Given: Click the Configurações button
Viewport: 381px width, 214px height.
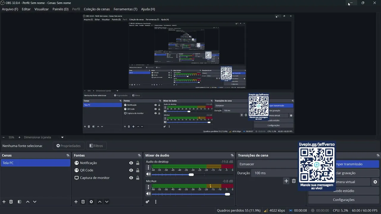Looking at the screenshot, I should point(343,200).
